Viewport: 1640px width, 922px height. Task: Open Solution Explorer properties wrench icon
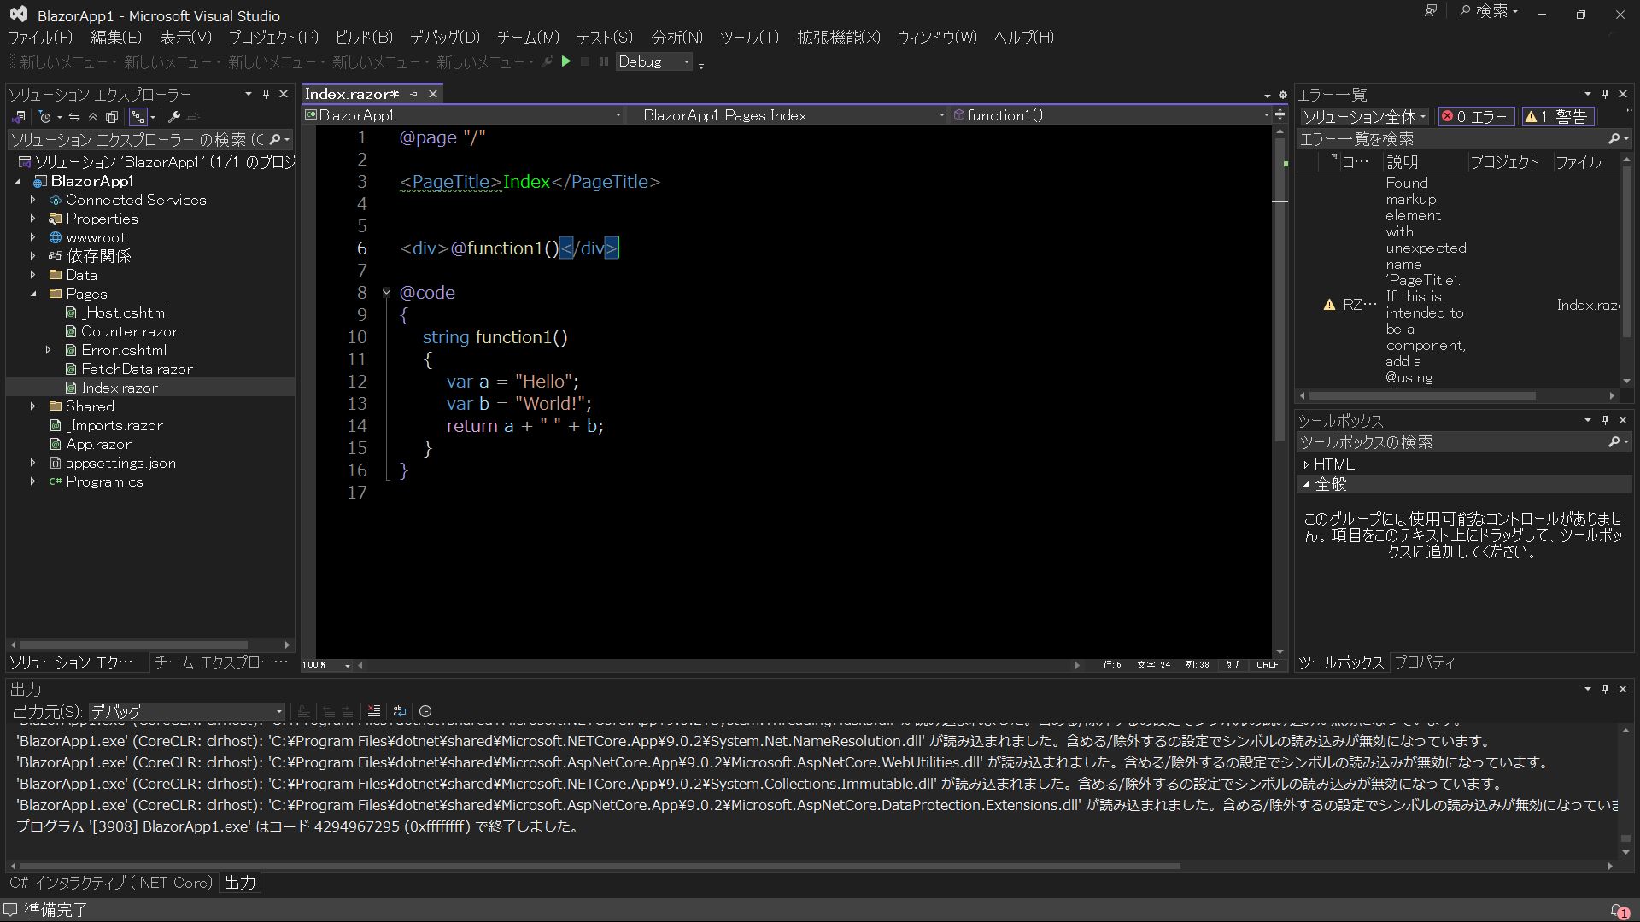174,117
